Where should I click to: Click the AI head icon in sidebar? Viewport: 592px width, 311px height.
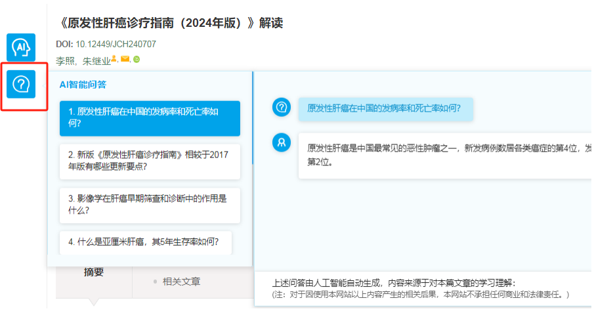21,47
